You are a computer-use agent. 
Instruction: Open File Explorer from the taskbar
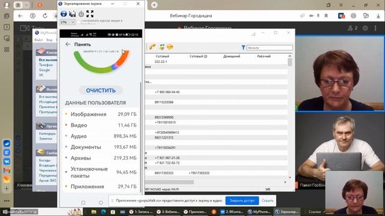[94, 212]
